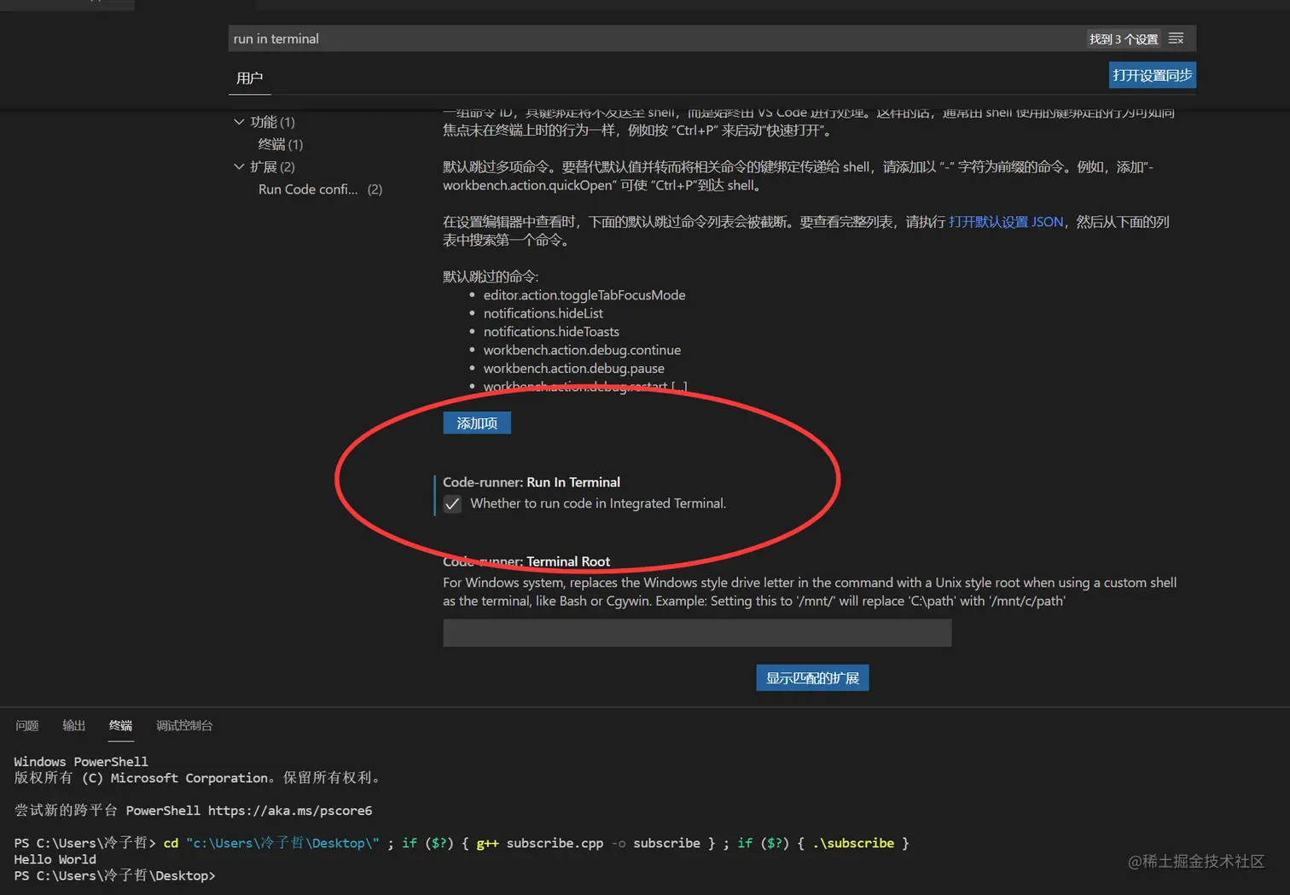Click the 'workbench.action.debug.continue' list entry
1290x895 pixels.
pyautogui.click(x=582, y=350)
